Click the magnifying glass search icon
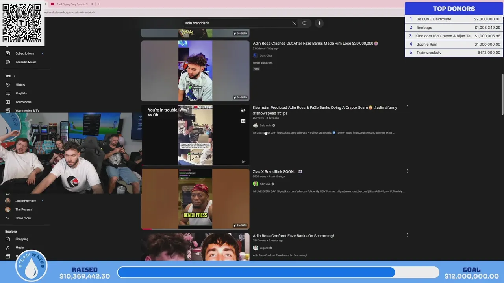Screen dimensions: 504x283 pyautogui.click(x=304, y=23)
